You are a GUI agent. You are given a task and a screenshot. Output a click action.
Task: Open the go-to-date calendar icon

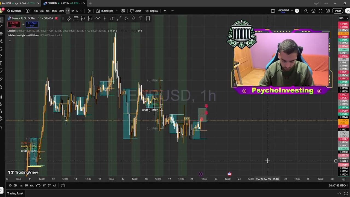pos(63,186)
